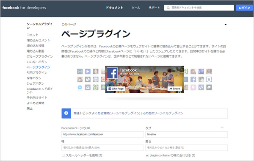
Task: Open the ドキュメント menu
Action: pos(115,8)
